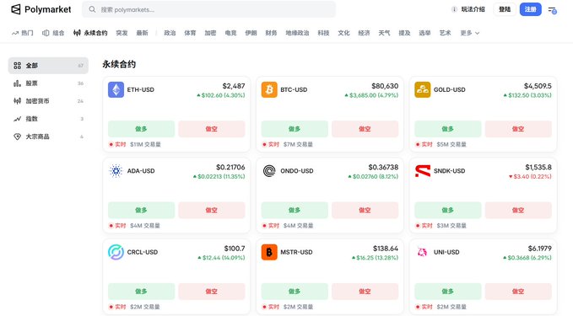Open the 艺术 category tab

(445, 33)
